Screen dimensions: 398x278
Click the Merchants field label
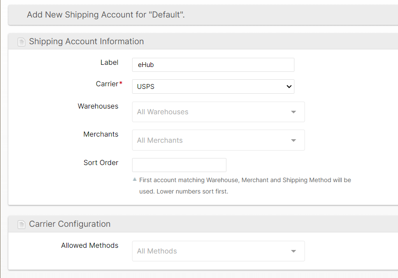[x=100, y=134]
